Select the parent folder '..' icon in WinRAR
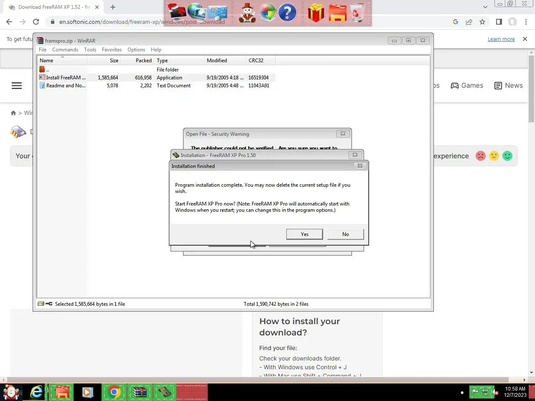 [x=42, y=70]
